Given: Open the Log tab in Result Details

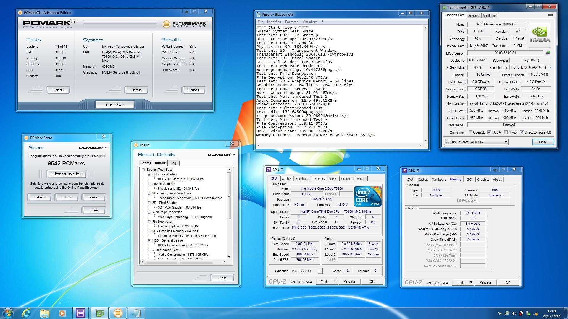Looking at the screenshot, I should tap(173, 163).
